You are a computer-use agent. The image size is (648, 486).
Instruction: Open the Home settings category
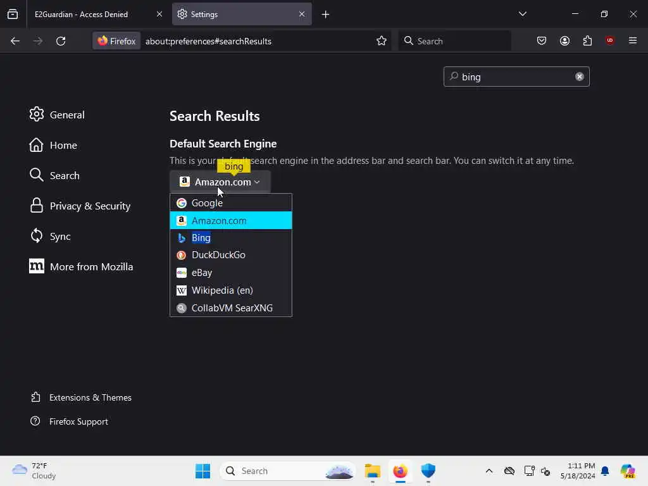click(53, 145)
